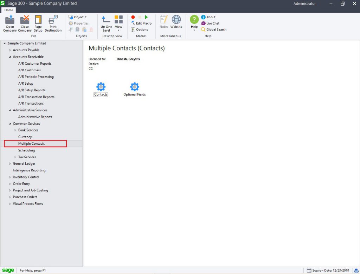Expand the General Ledger node
This screenshot has height=274, width=360.
pos(10,164)
